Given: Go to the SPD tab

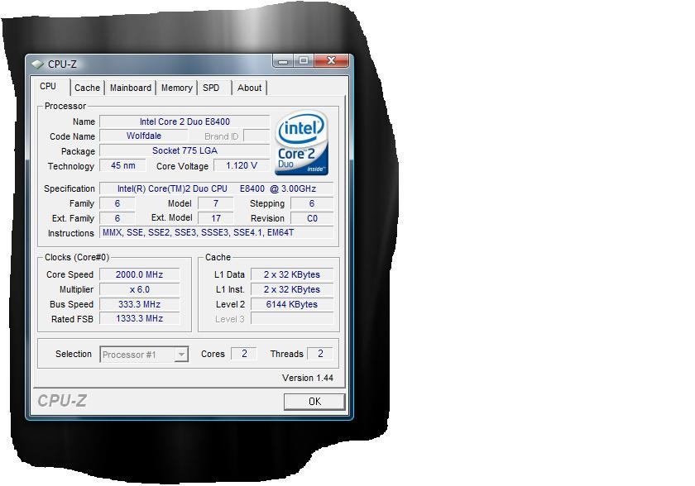Looking at the screenshot, I should tap(211, 88).
